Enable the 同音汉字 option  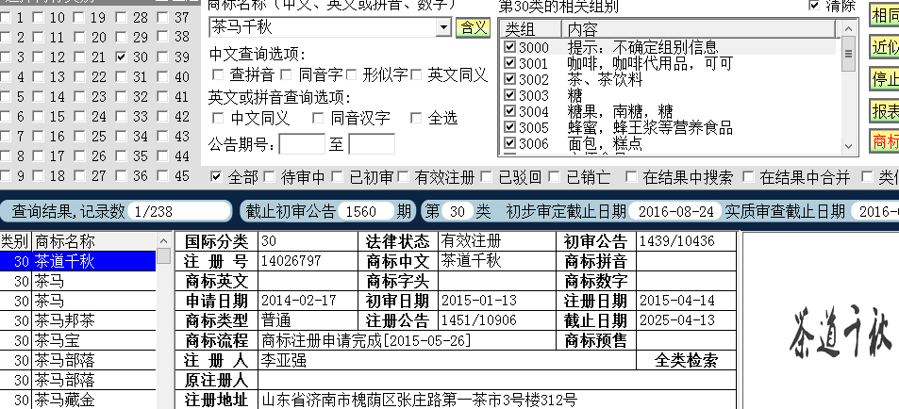(318, 118)
